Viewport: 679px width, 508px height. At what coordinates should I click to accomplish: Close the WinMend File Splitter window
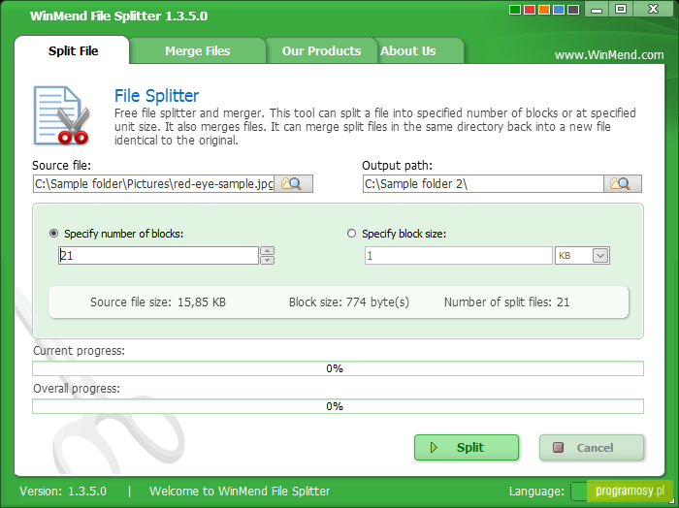(653, 9)
